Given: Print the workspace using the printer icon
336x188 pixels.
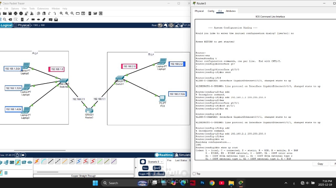Looking at the screenshot, I should [15, 13].
